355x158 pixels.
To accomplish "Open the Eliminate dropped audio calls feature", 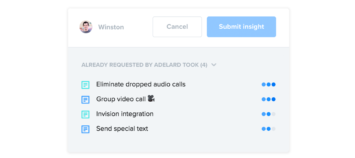I will point(141,85).
